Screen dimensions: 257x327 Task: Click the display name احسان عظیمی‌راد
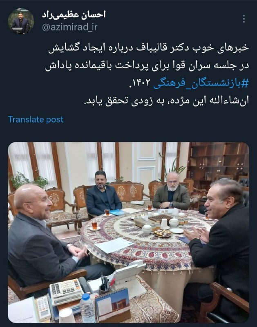[x=74, y=15]
